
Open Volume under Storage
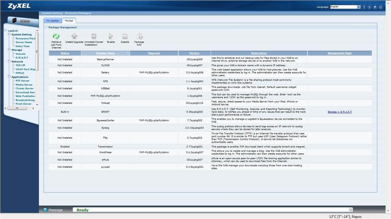coord(21,54)
